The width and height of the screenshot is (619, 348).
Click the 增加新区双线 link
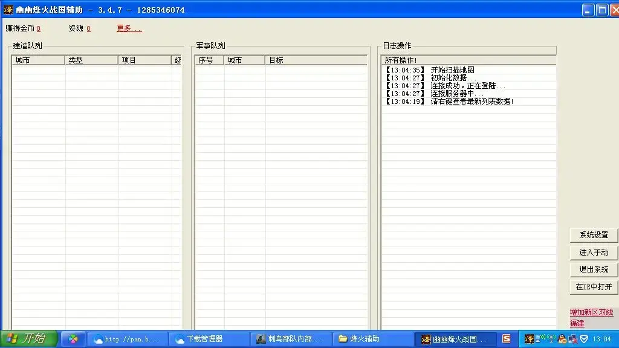pyautogui.click(x=591, y=312)
